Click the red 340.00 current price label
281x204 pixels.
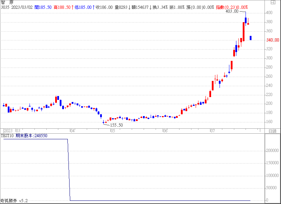(273, 40)
